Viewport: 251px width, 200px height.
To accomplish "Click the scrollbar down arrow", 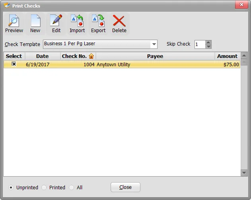I will 244,173.
